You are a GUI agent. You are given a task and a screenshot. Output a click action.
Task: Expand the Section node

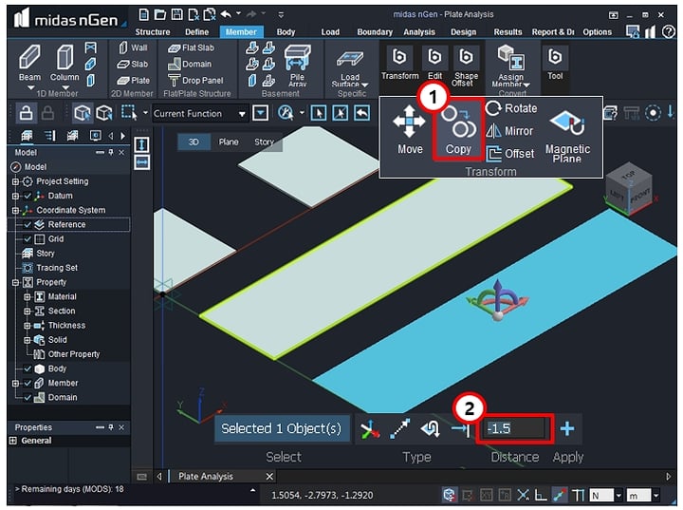point(27,312)
